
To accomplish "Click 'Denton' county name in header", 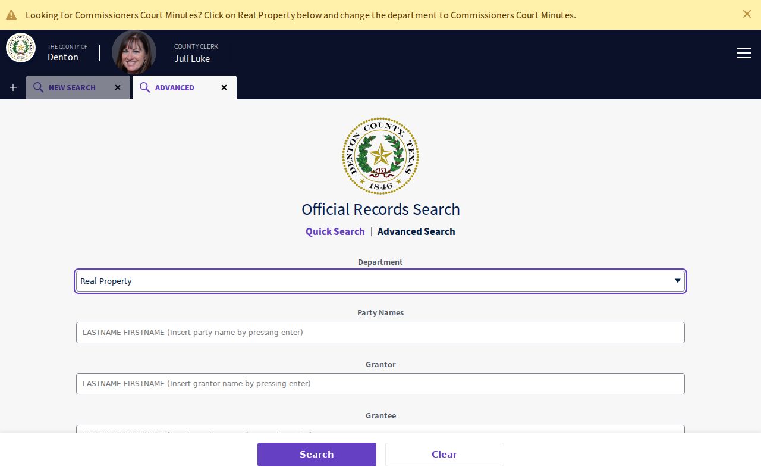I will 63,57.
